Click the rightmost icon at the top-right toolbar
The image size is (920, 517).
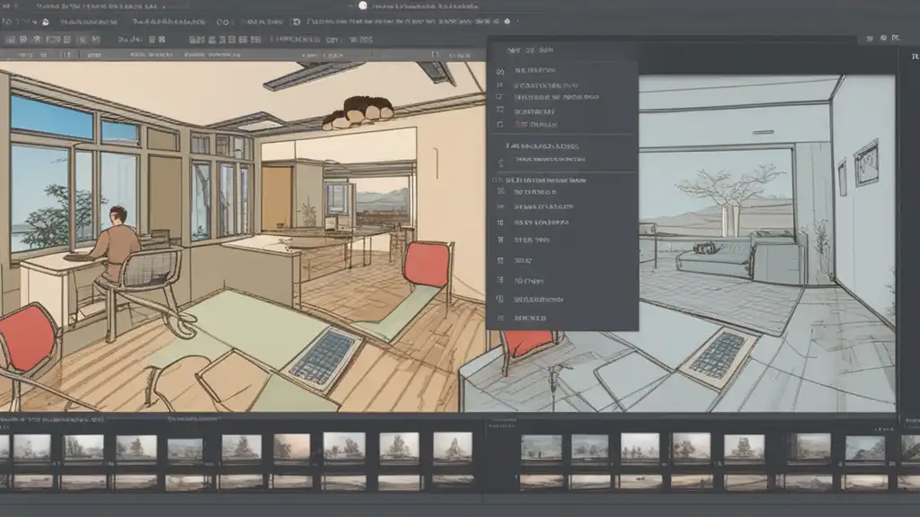(895, 39)
